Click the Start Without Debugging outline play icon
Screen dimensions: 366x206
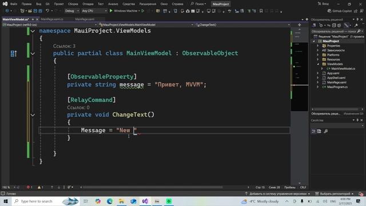pos(143,11)
